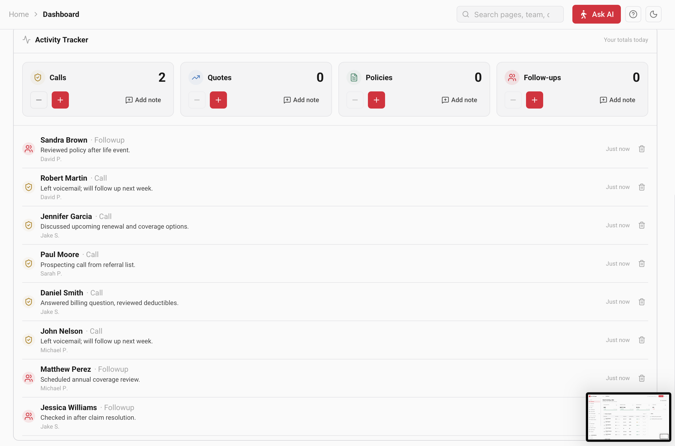Delete John Nelson call entry

pos(642,340)
